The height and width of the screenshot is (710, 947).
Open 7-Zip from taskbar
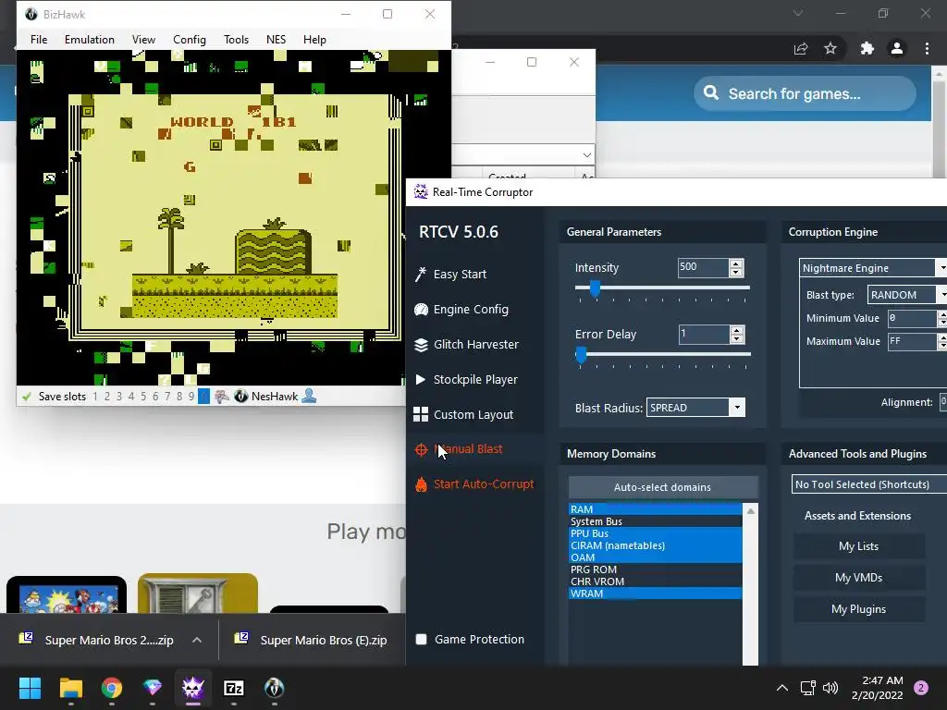(234, 688)
